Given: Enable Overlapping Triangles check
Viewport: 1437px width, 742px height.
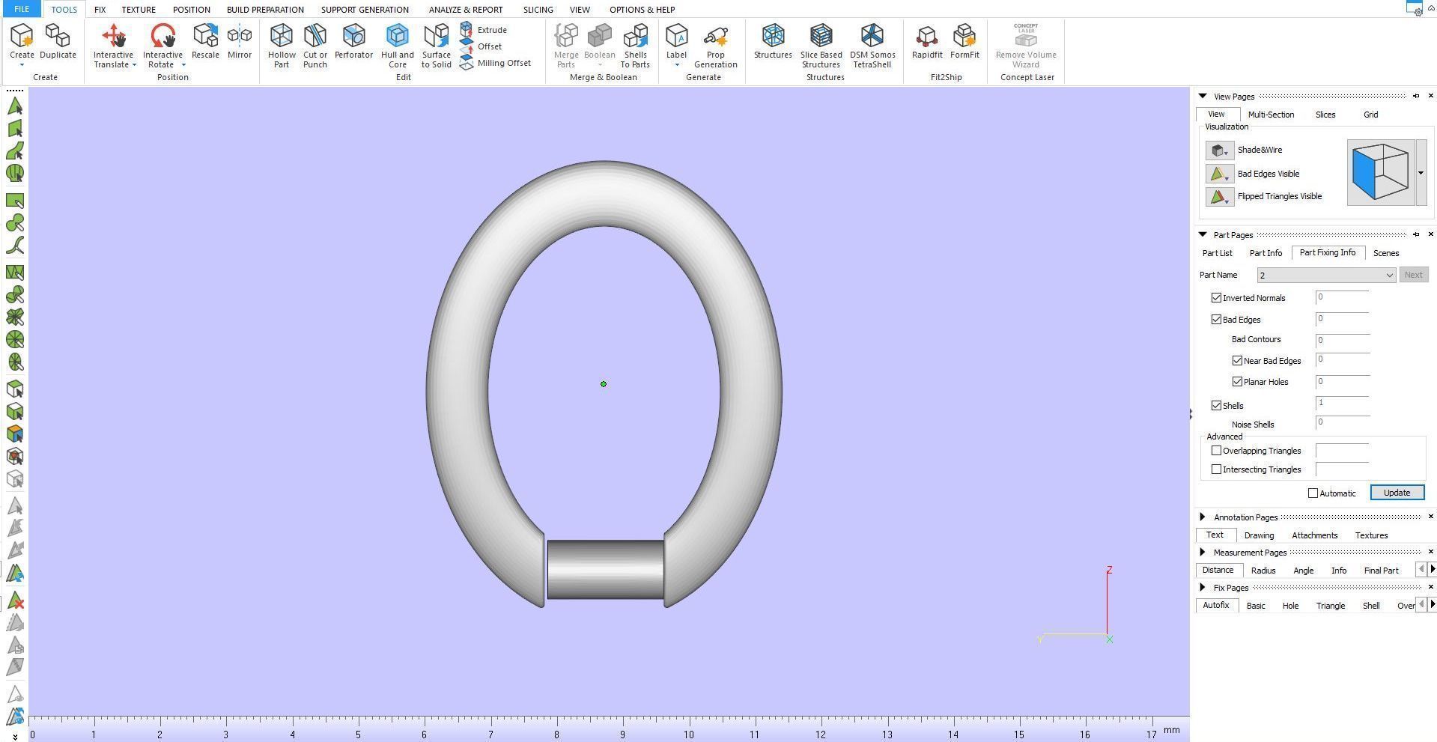Looking at the screenshot, I should pyautogui.click(x=1216, y=451).
